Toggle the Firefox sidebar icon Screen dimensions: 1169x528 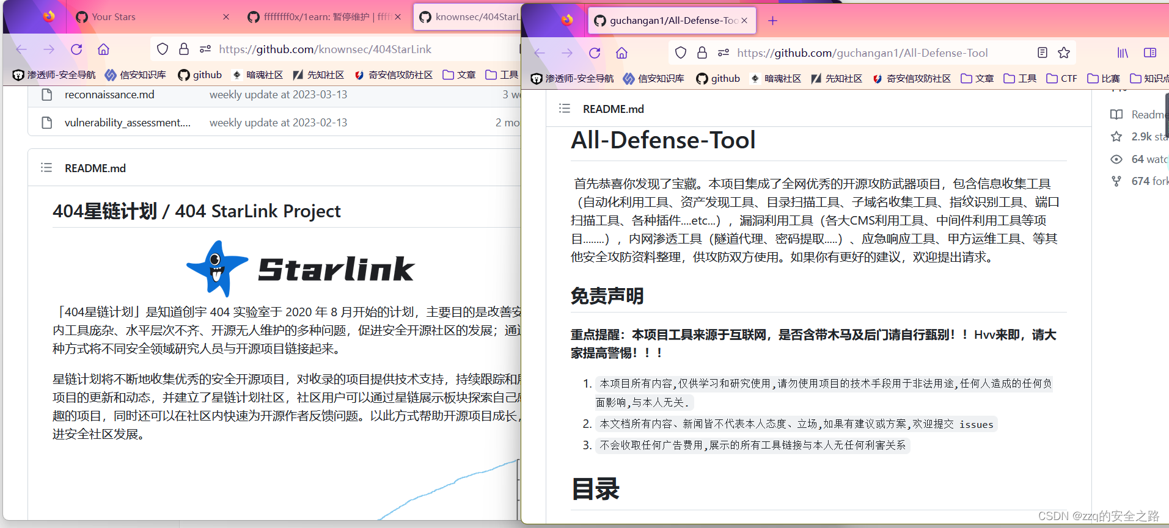1150,53
